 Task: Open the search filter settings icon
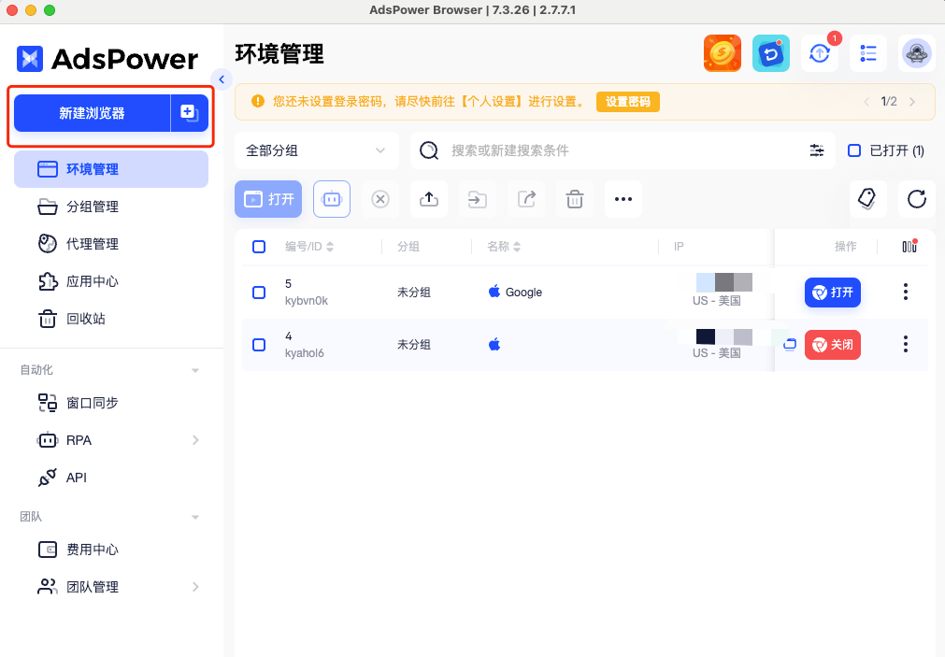(817, 150)
